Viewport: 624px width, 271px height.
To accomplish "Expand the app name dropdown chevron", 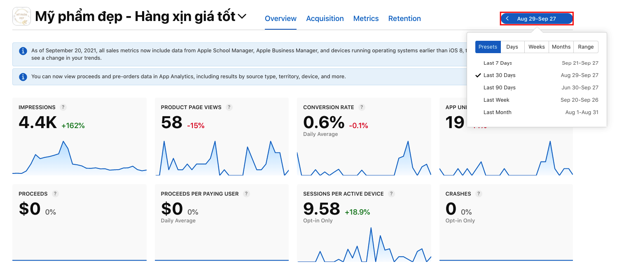I will pos(242,16).
